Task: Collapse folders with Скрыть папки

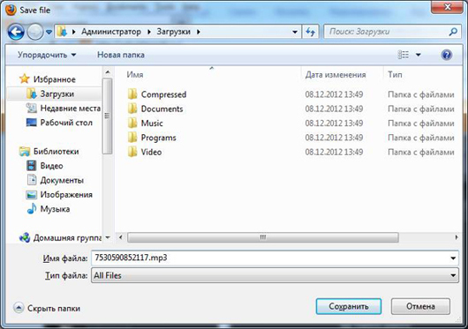Action: (47, 308)
